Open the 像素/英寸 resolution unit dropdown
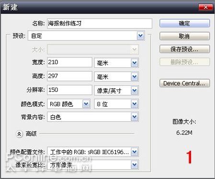 116,90
